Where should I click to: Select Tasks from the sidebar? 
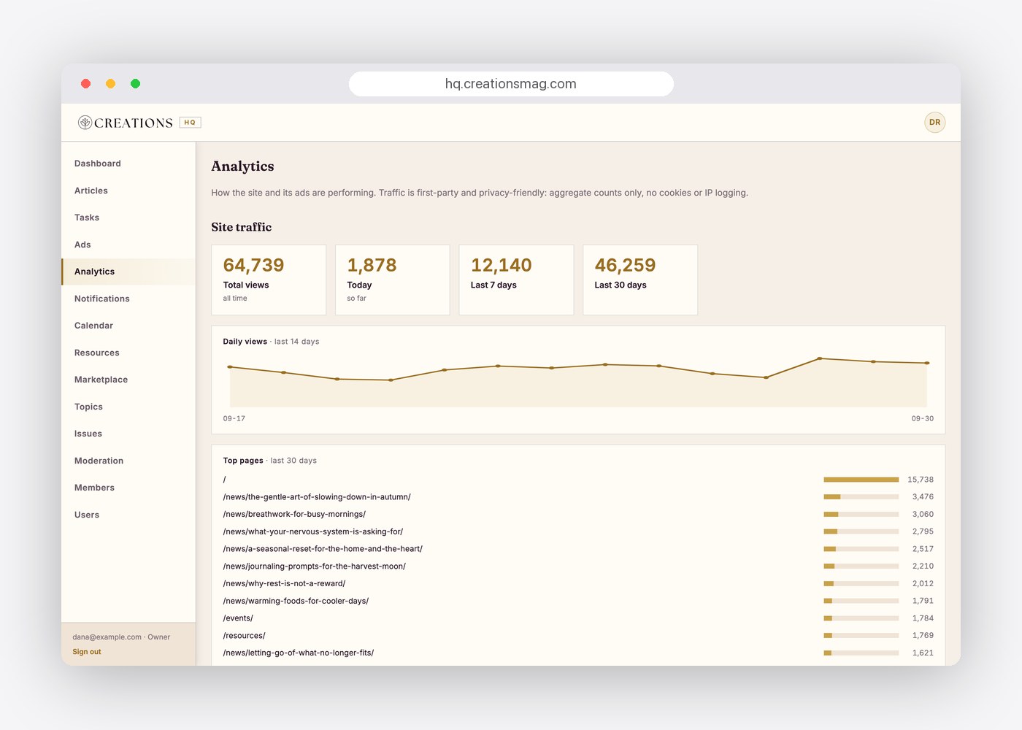[x=128, y=218]
